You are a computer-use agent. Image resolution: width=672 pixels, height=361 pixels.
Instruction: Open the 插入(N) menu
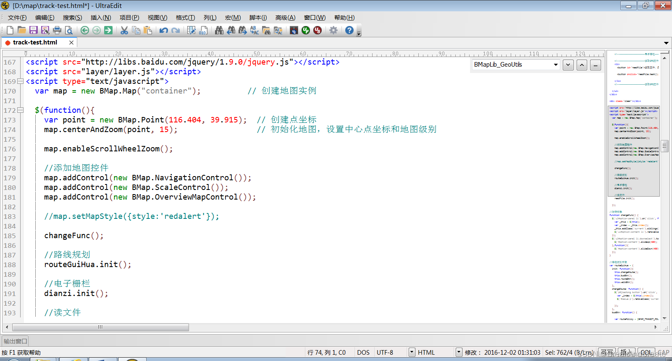pos(101,18)
